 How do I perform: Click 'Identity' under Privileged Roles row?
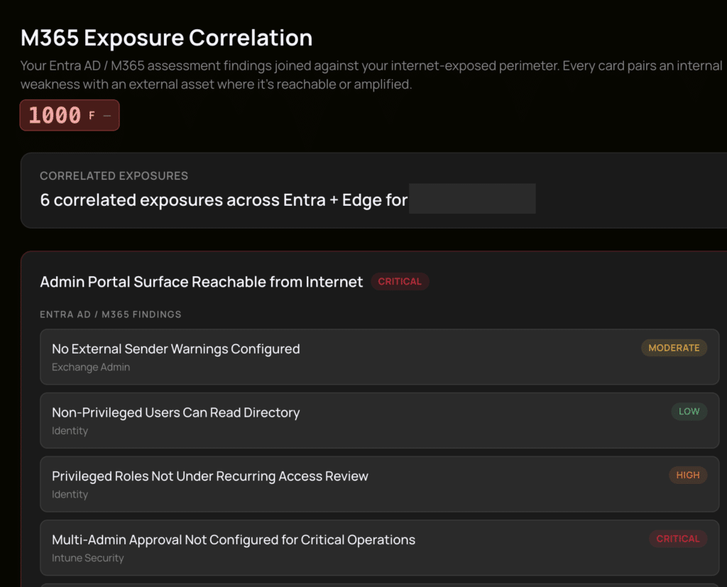click(70, 494)
